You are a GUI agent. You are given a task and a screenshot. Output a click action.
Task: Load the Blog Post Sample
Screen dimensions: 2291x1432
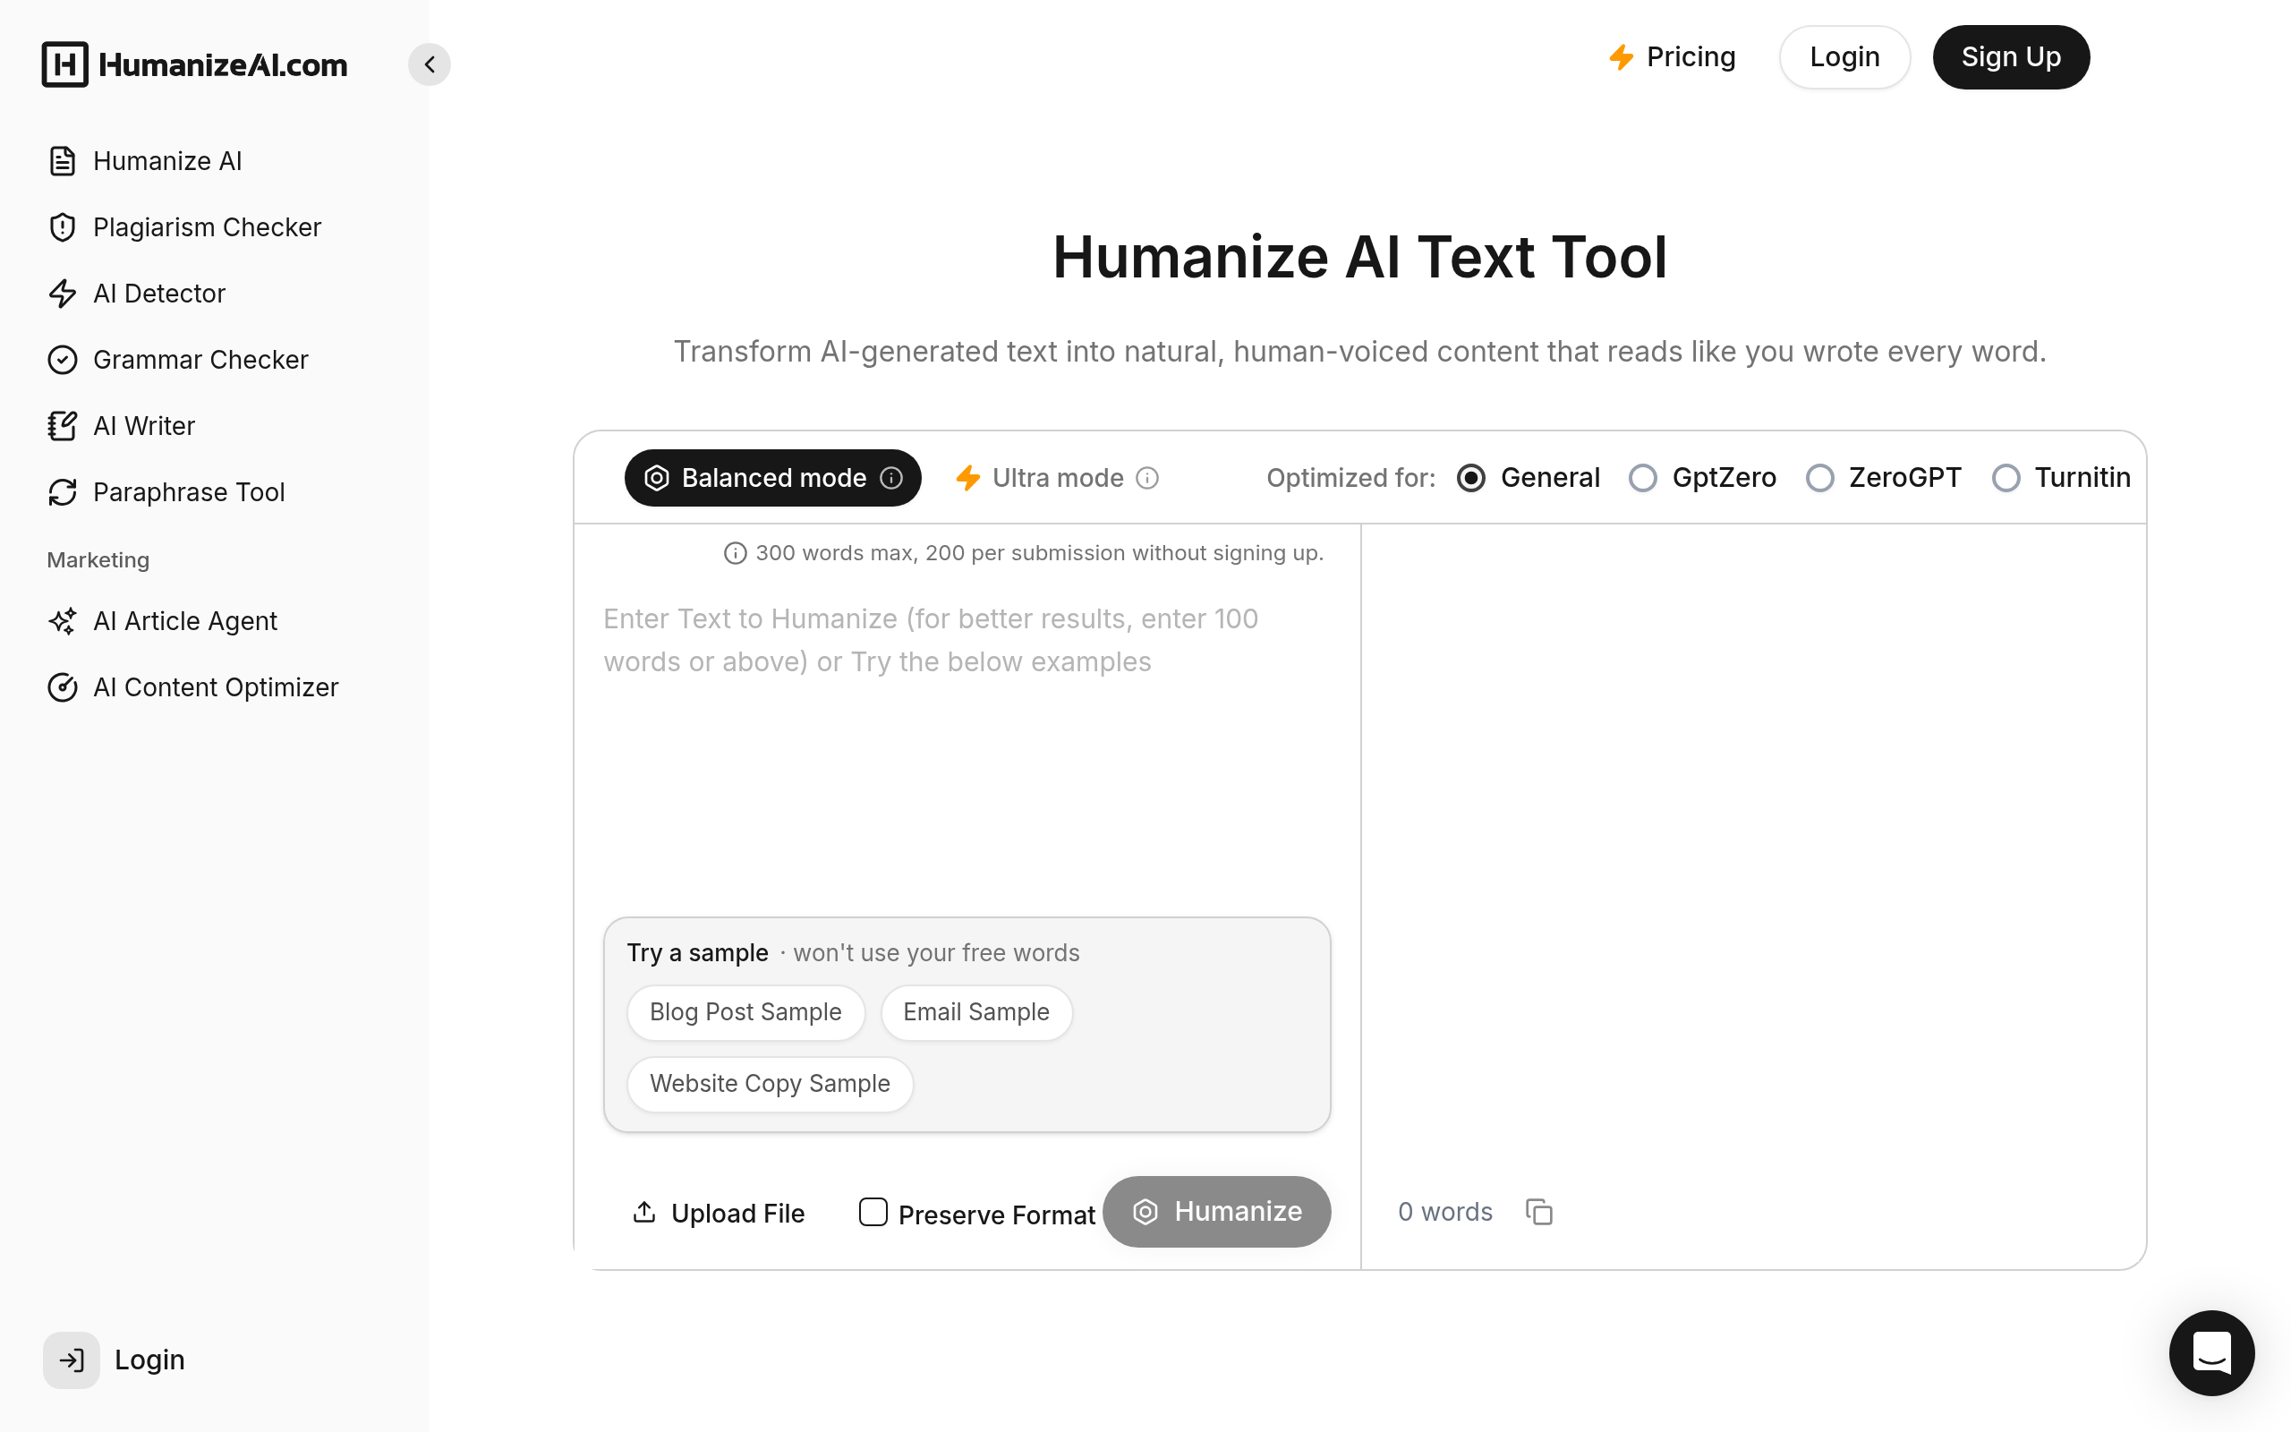(x=745, y=1012)
